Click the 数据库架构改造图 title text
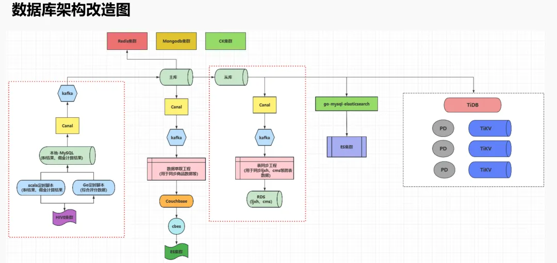The image size is (557, 263). click(x=71, y=10)
